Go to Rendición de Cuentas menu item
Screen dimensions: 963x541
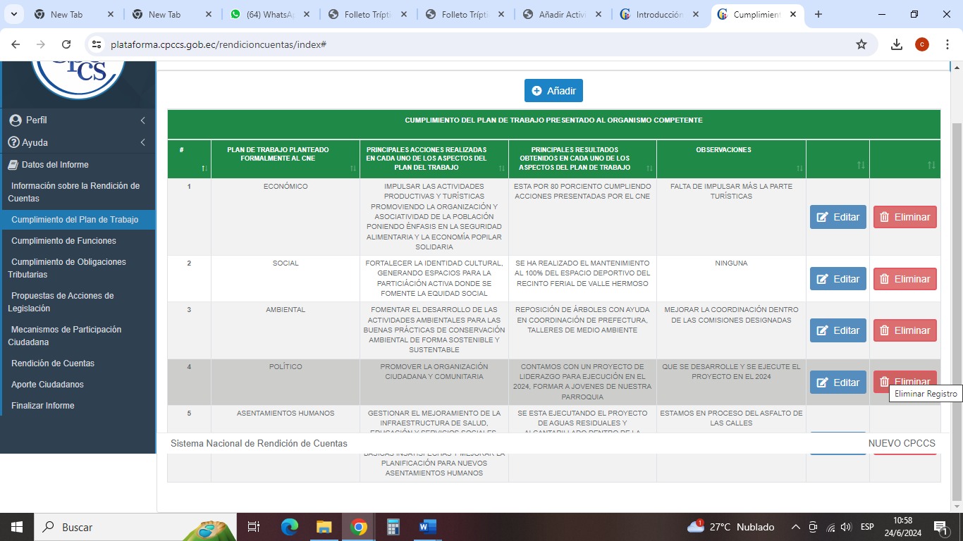(53, 363)
